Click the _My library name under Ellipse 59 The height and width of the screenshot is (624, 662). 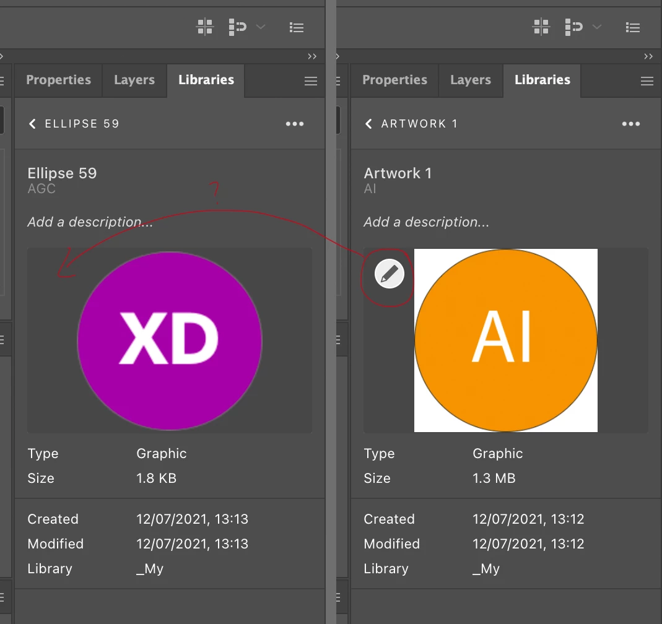click(150, 569)
